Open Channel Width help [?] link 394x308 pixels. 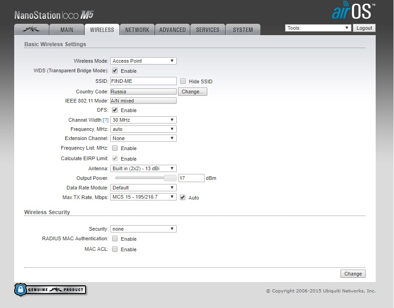(106, 120)
